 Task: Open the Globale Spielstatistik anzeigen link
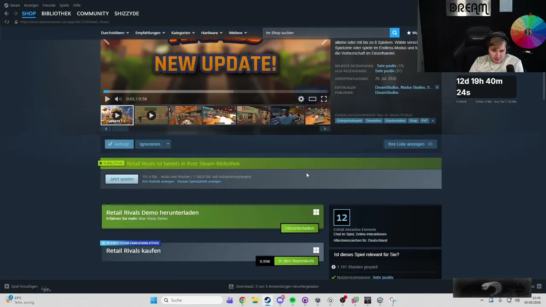[x=199, y=181]
